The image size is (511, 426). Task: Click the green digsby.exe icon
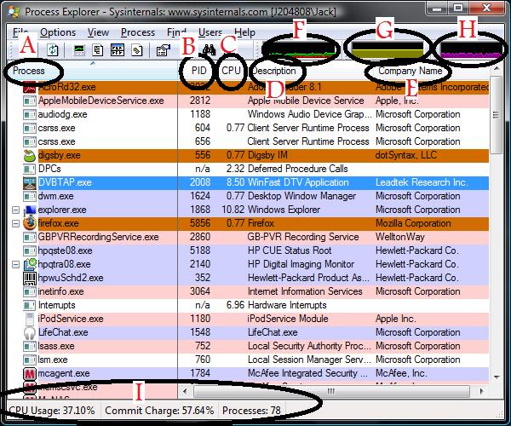(29, 155)
